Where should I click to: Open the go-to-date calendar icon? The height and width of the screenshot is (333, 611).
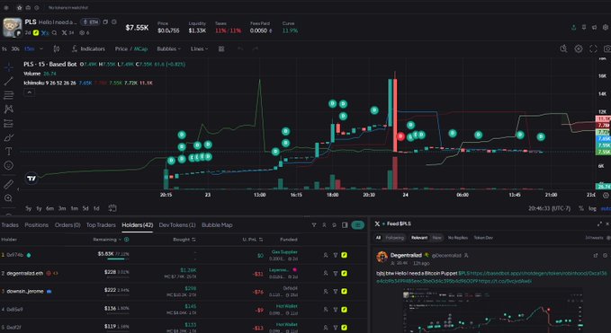tap(112, 208)
